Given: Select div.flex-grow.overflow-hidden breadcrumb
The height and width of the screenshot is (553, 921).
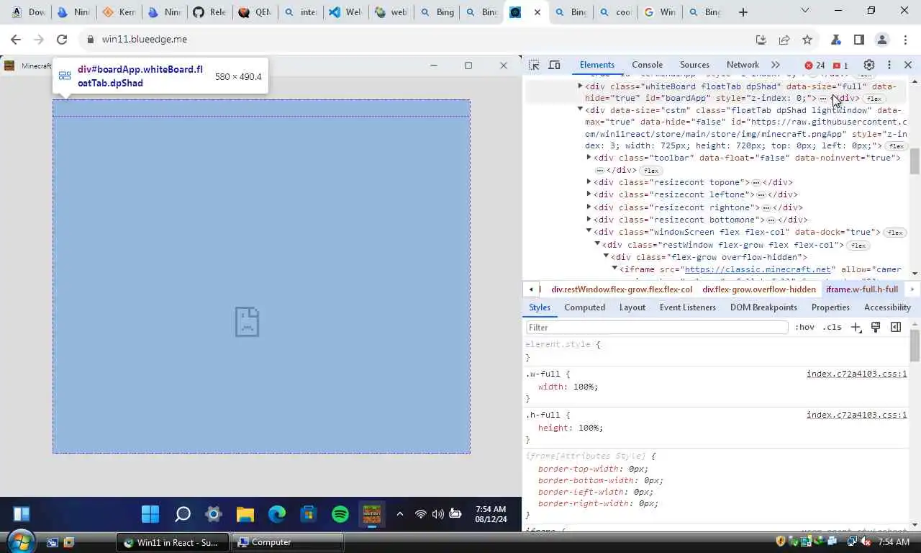Looking at the screenshot, I should coord(759,289).
